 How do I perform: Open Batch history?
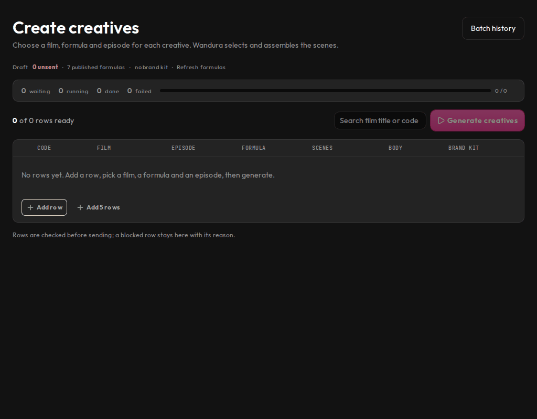[493, 28]
